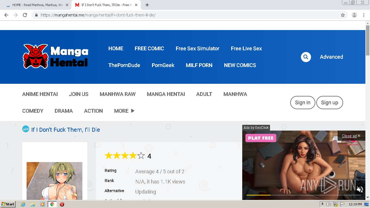This screenshot has width=370, height=208.
Task: Click the third rating star
Action: [x=125, y=156]
